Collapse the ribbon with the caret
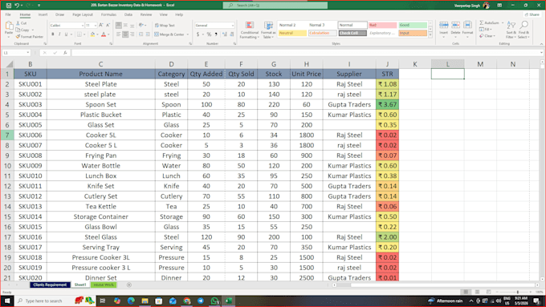Screen dimensions: 546x307 [541, 44]
